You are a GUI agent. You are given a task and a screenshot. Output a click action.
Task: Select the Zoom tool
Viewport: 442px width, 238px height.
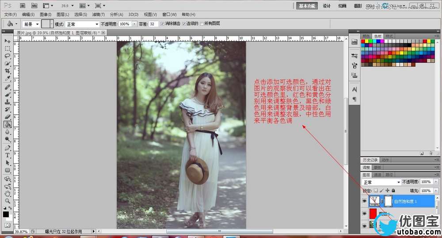coord(8,201)
